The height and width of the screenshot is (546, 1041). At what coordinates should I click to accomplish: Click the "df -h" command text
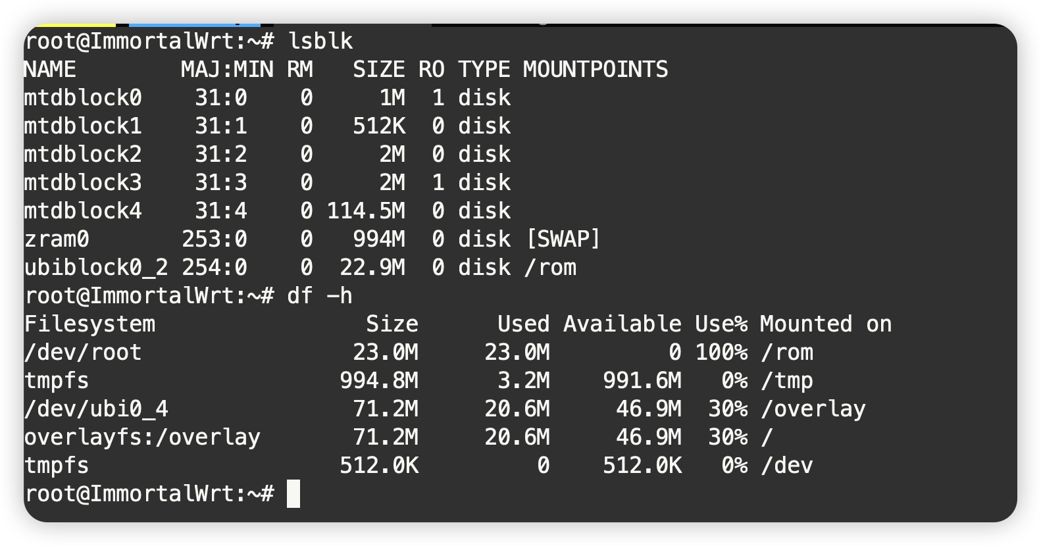pyautogui.click(x=319, y=296)
